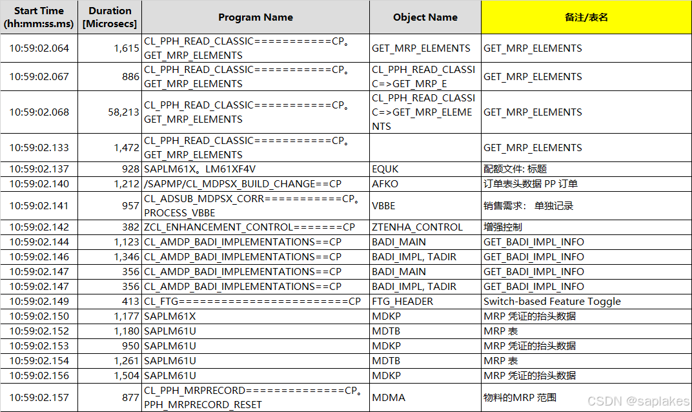
Task: Select object GET_MRP_ELEMENTS in the 10:59:02.064 row
Action: pos(421,48)
